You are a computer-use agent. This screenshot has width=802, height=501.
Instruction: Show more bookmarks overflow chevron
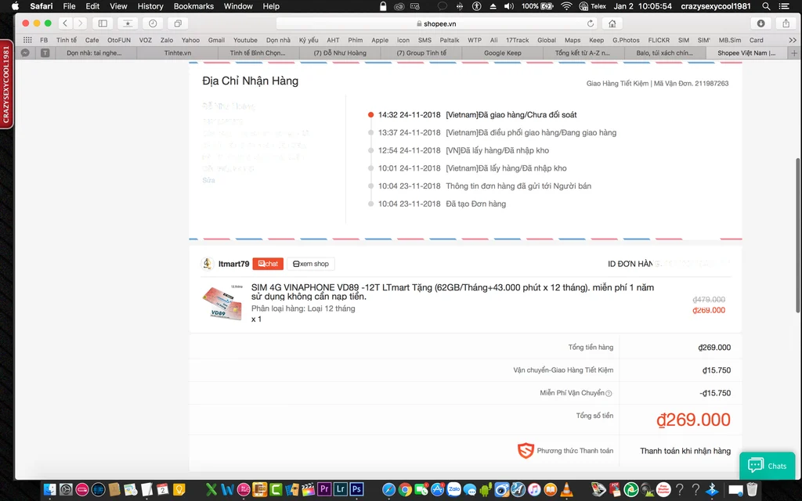[x=793, y=40]
